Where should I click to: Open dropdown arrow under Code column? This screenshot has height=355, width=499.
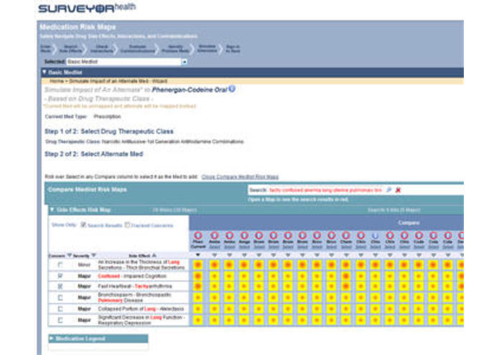[x=419, y=255]
